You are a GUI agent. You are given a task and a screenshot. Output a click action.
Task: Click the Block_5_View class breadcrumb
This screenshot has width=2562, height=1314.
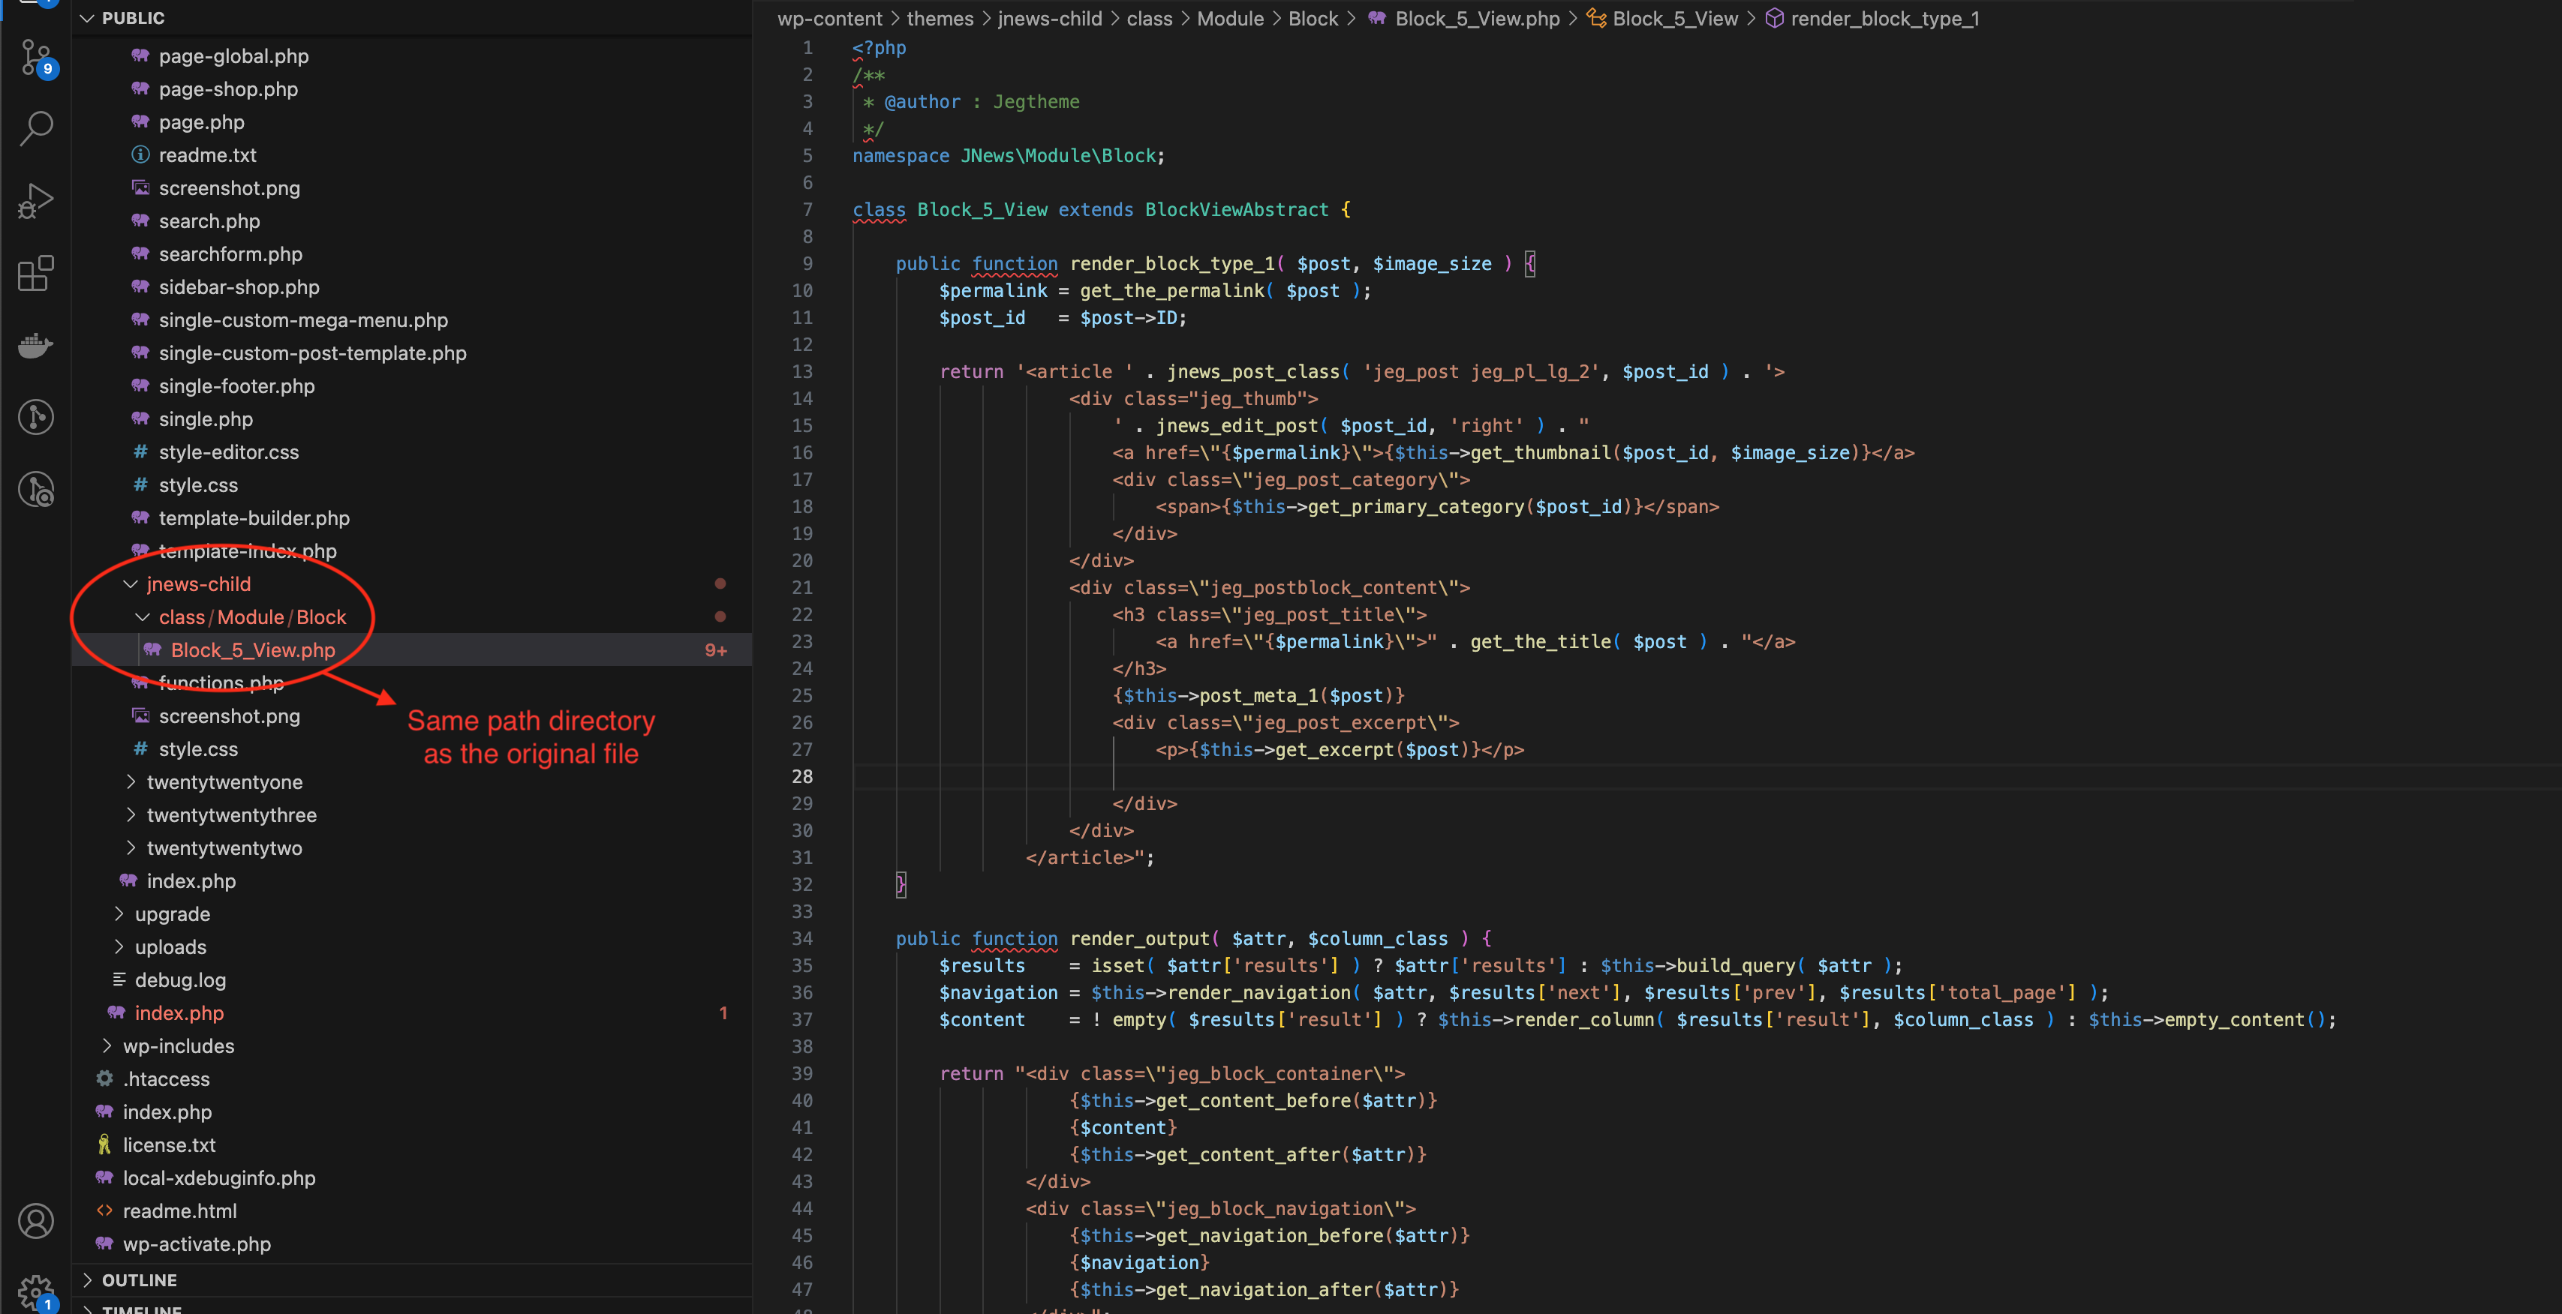click(1673, 18)
